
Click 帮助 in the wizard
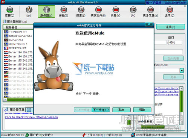coord(142,110)
